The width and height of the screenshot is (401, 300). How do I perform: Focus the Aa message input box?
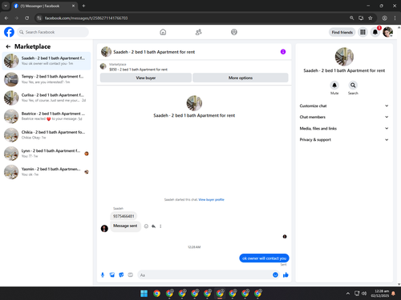[205, 275]
